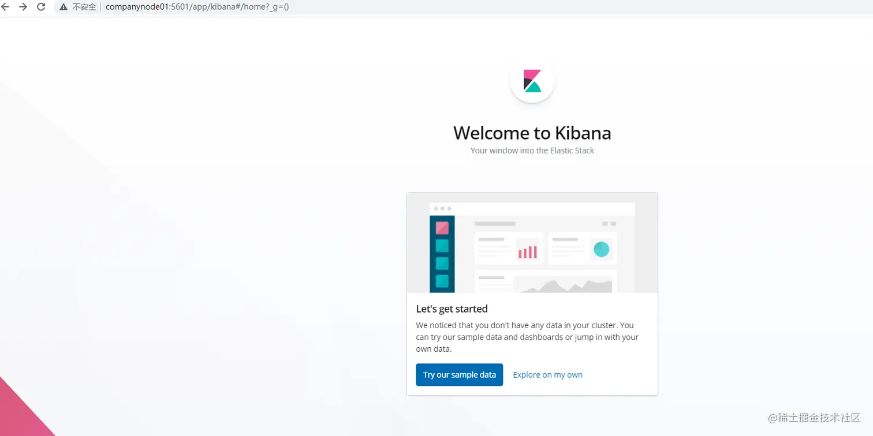Click the Let's get started heading
This screenshot has height=436, width=873.
coord(452,309)
